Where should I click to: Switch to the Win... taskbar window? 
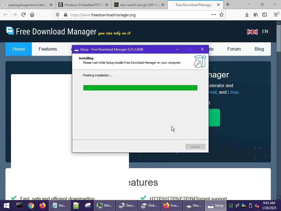[x=105, y=206]
